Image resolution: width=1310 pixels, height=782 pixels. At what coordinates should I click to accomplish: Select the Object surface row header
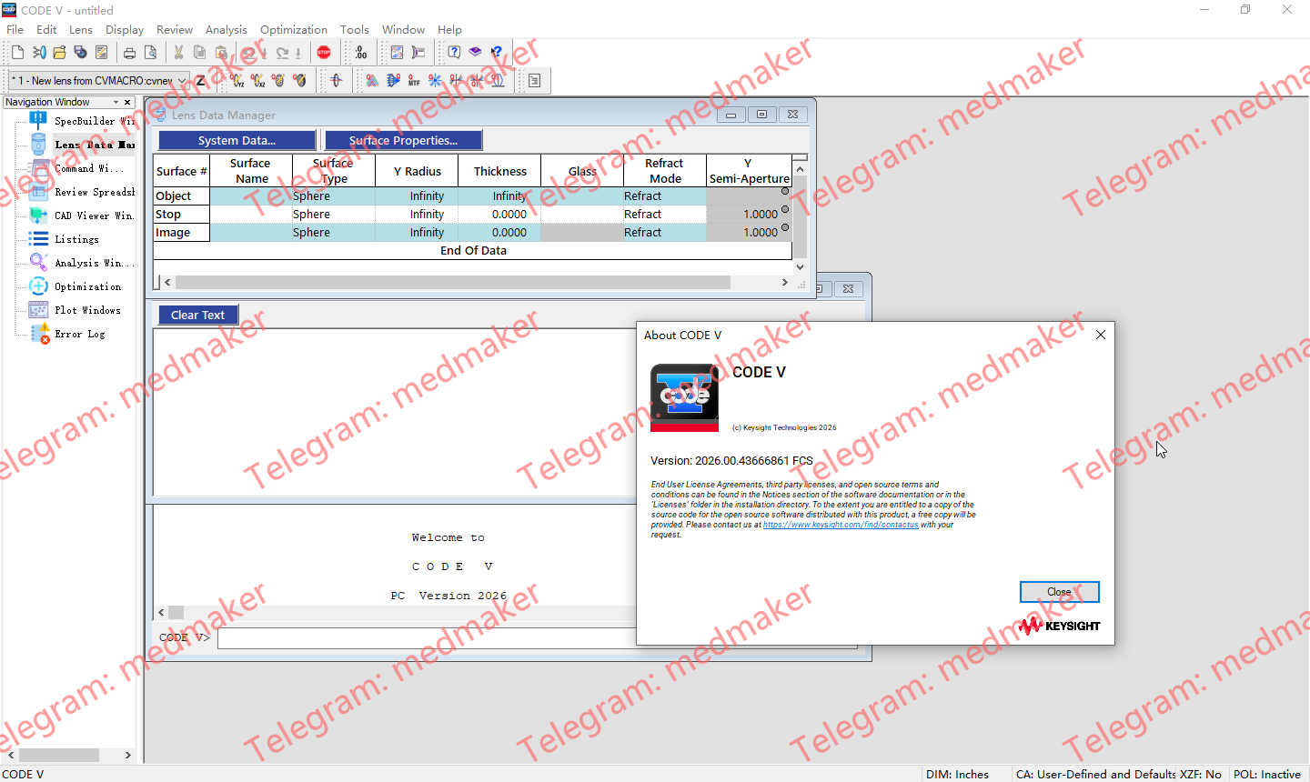(182, 196)
